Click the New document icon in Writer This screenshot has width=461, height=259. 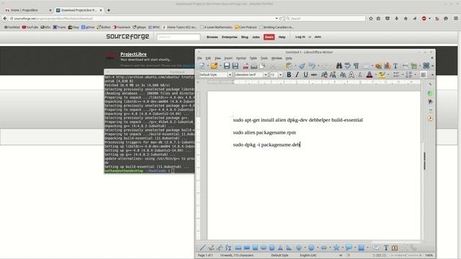click(202, 65)
